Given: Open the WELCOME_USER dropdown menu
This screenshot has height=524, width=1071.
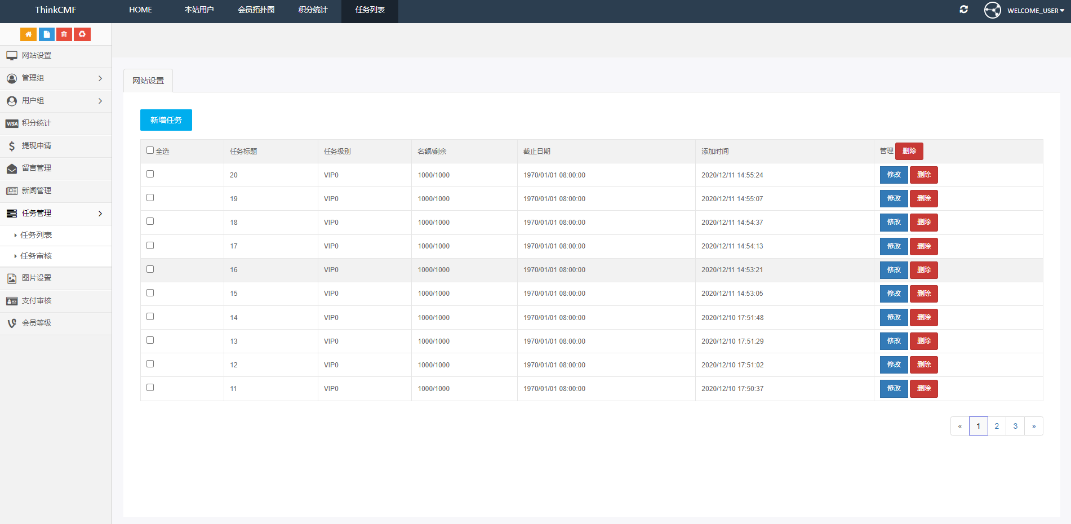Looking at the screenshot, I should 1036,11.
